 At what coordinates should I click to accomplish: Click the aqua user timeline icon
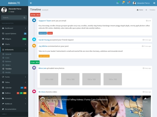(34, 39)
